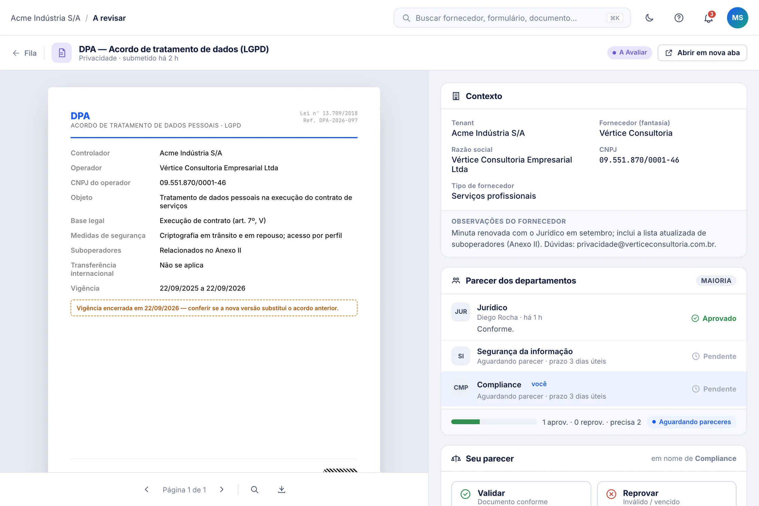Click the search magnifier in the top bar
This screenshot has height=506, width=759.
(406, 18)
